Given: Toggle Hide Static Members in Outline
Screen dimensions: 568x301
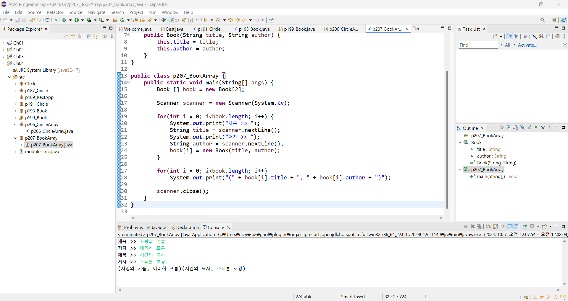Looking at the screenshot, I should (x=529, y=127).
